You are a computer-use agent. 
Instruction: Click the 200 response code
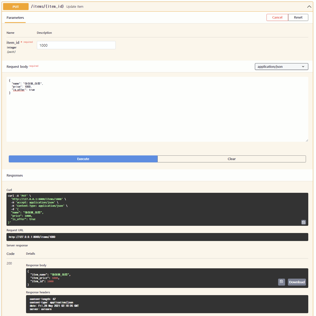point(9,263)
